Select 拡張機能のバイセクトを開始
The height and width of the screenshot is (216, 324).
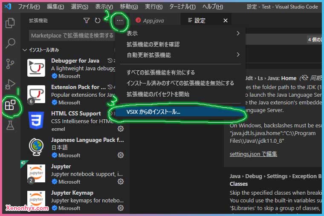[x=181, y=94]
